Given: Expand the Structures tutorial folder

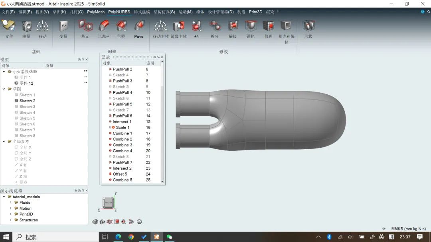Looking at the screenshot, I should [x=11, y=220].
